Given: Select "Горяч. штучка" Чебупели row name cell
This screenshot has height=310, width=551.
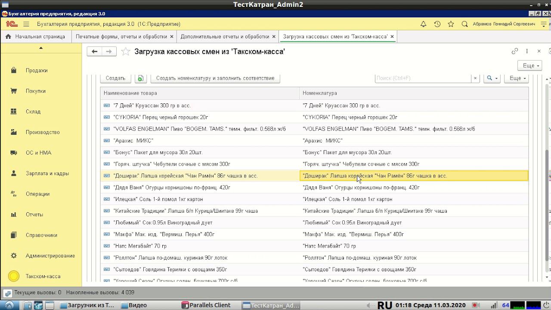Looking at the screenshot, I should 200,164.
